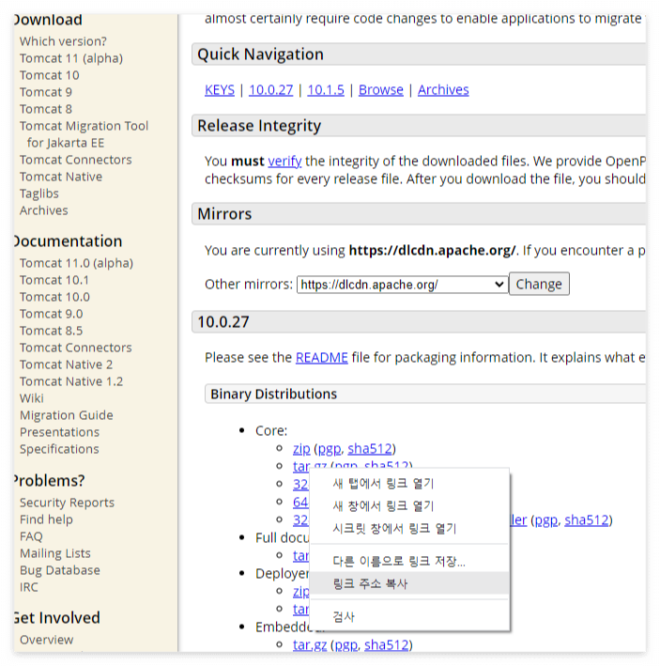This screenshot has height=666, width=660.
Task: Open Overview under Get Involved
Action: [47, 640]
